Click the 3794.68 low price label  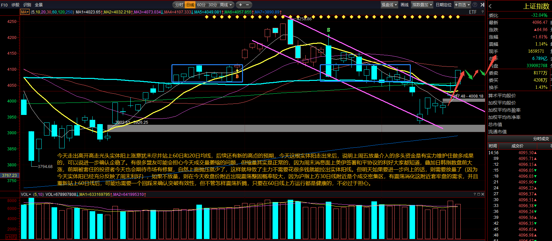tap(45, 166)
